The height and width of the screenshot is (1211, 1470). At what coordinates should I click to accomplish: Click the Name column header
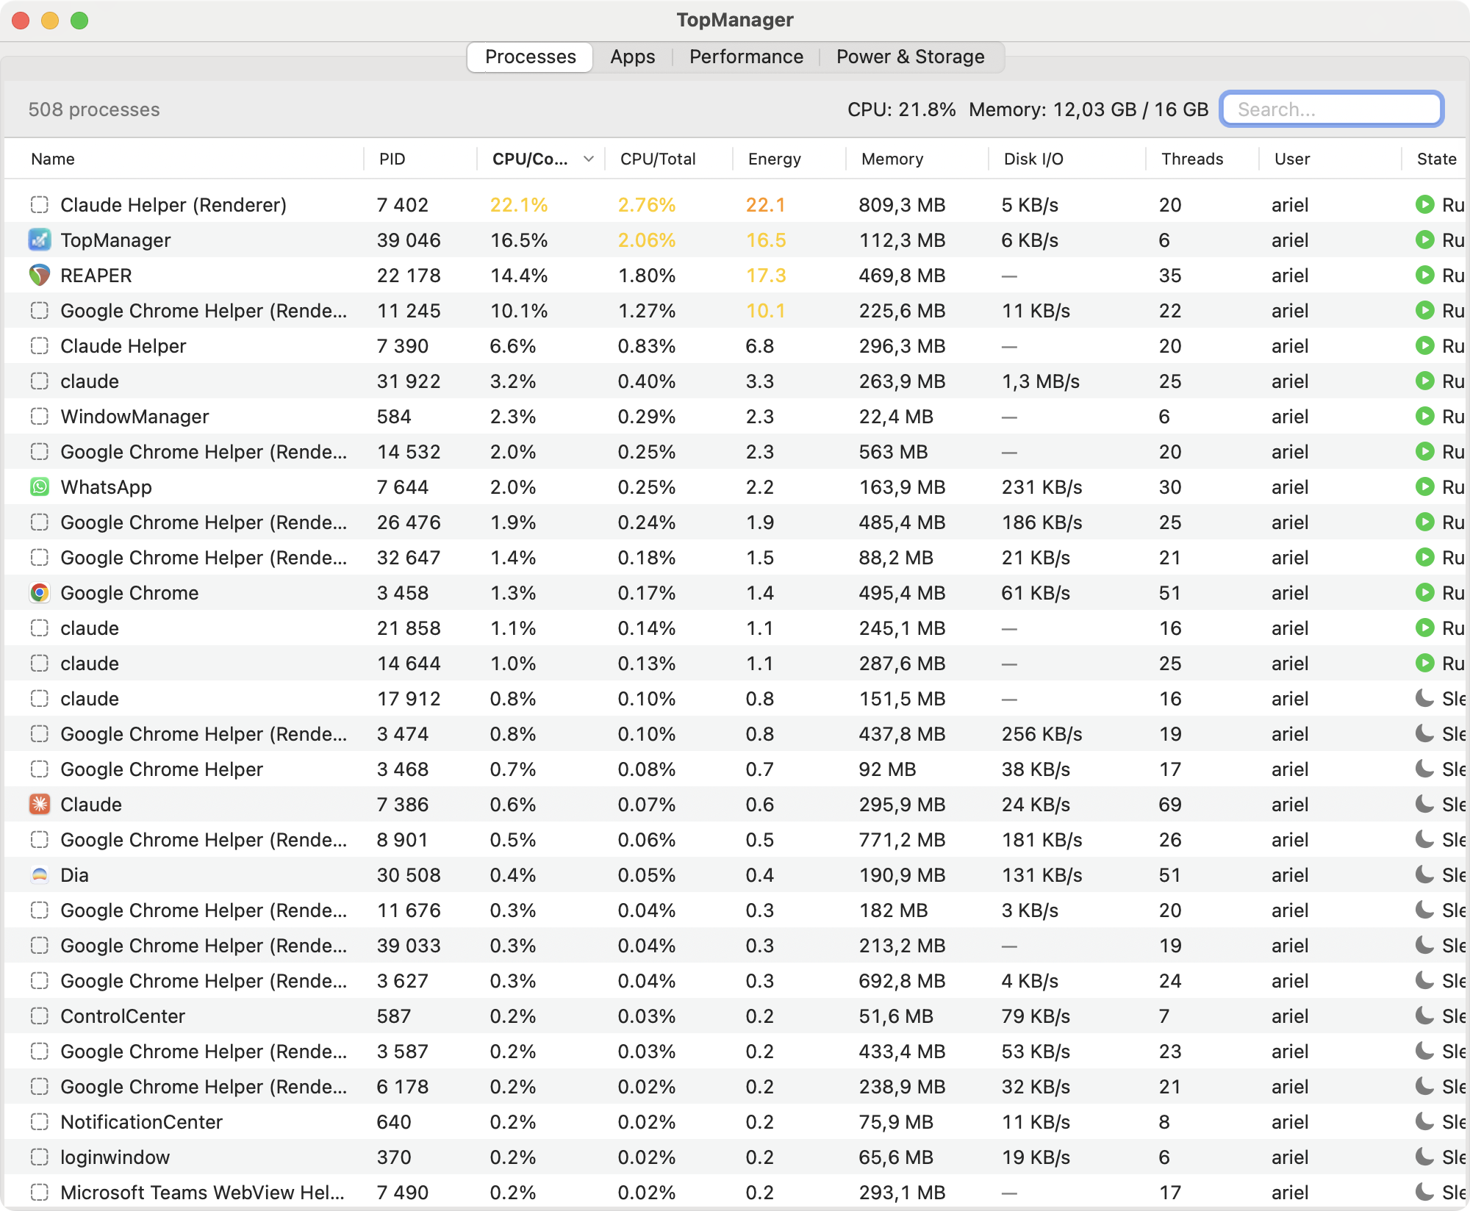coord(53,159)
